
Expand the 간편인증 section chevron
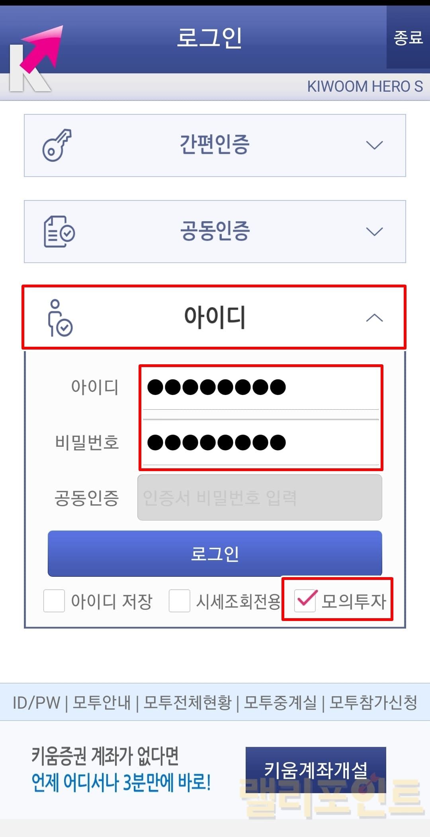coord(374,145)
